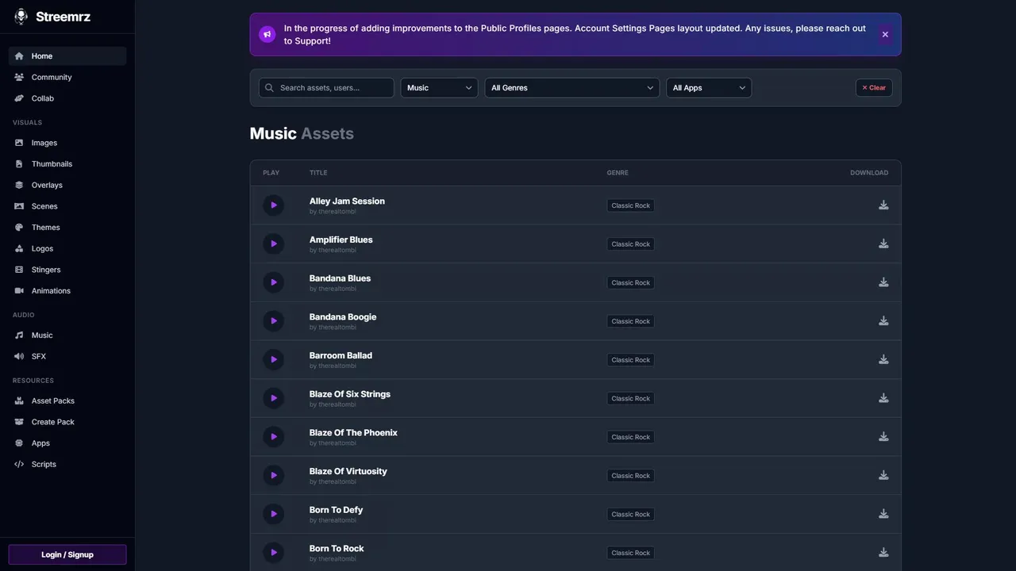Viewport: 1016px width, 571px height.
Task: Open the Stingers sidebar icon
Action: point(19,270)
